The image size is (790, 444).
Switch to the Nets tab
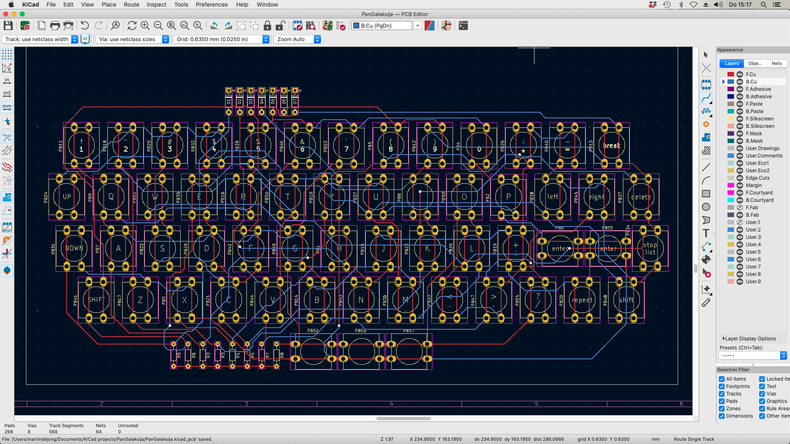click(x=776, y=63)
